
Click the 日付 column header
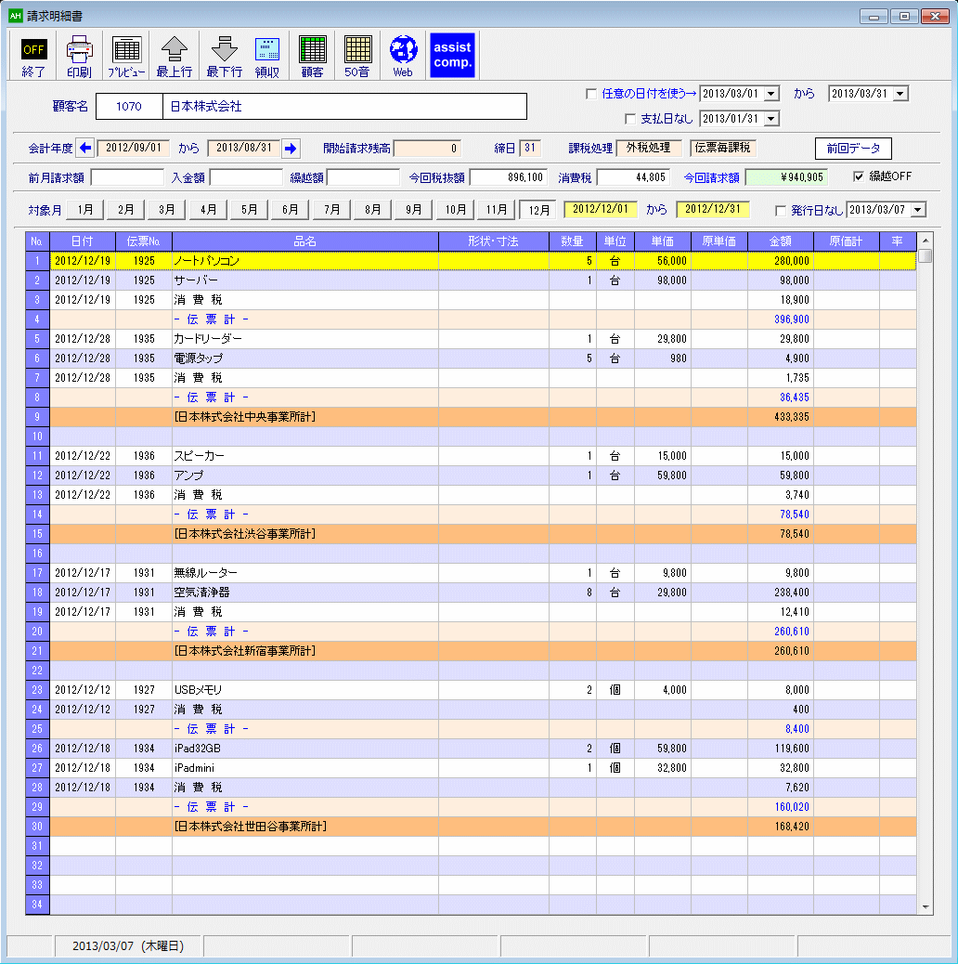click(83, 241)
